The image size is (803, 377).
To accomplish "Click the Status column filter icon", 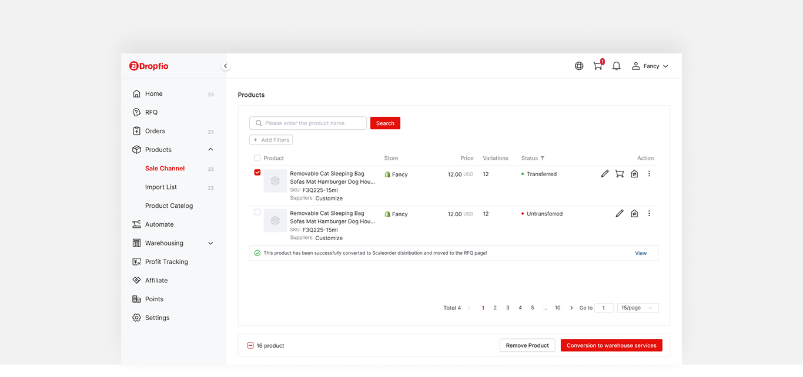I will point(543,159).
